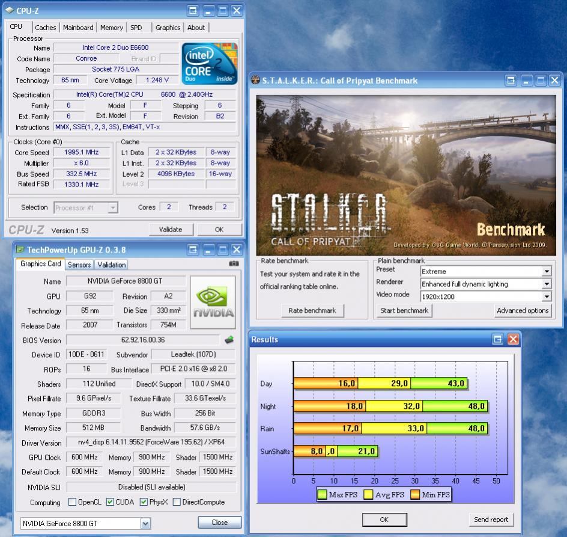
Task: Open the SPD tab
Action: pyautogui.click(x=136, y=28)
